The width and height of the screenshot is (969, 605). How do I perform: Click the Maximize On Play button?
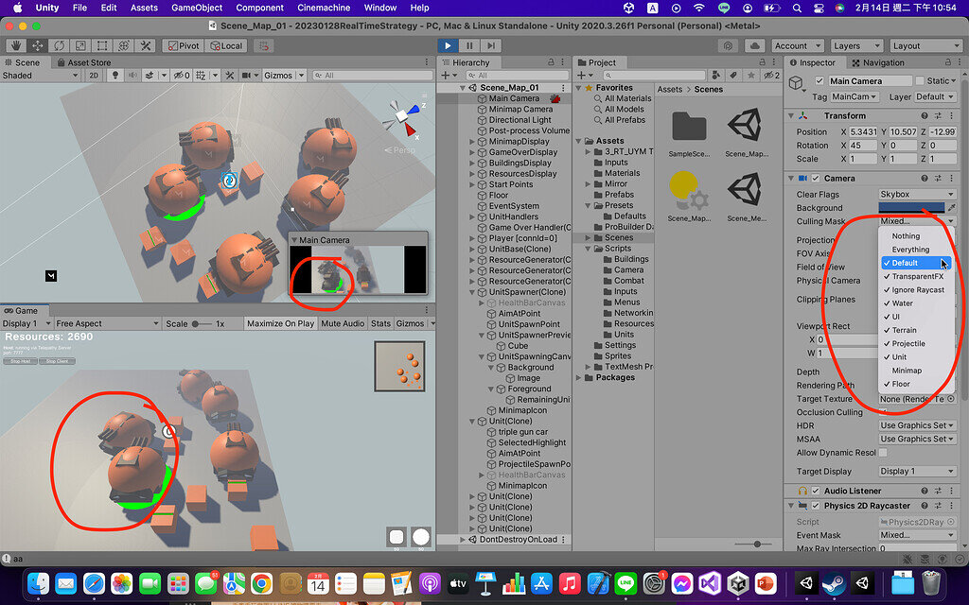click(280, 322)
